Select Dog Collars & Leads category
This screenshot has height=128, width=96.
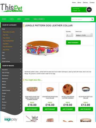click(x=8, y=32)
